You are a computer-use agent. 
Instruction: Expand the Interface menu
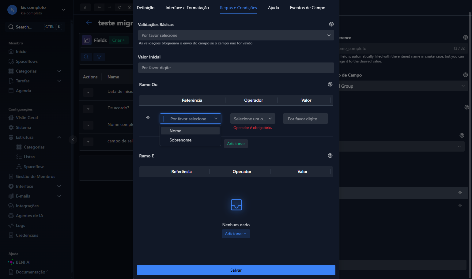point(35,186)
